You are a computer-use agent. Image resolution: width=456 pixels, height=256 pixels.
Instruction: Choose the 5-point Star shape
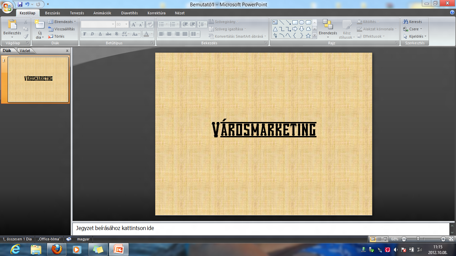pos(308,36)
